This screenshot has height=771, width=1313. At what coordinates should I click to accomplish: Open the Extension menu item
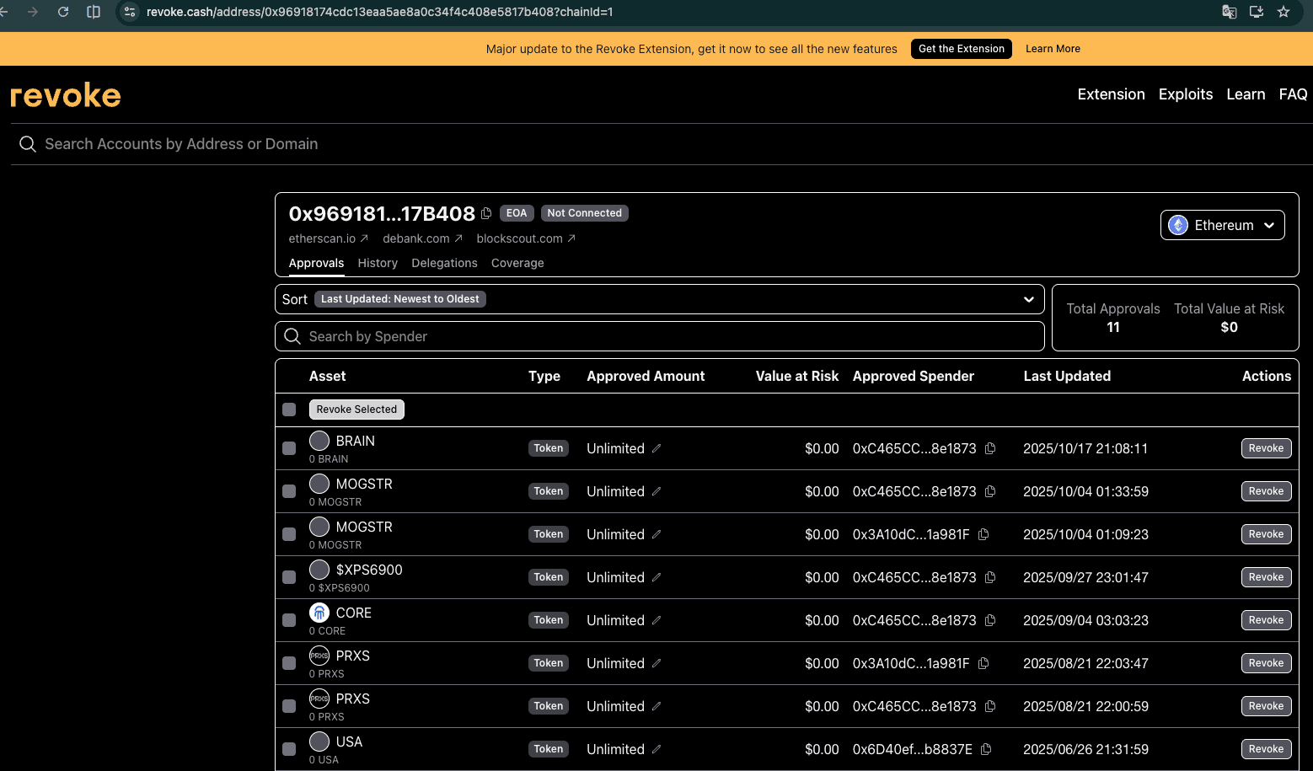pos(1111,94)
